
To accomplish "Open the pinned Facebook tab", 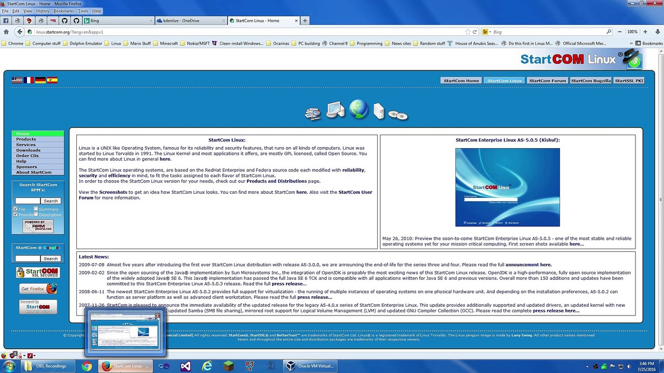I will 6,21.
